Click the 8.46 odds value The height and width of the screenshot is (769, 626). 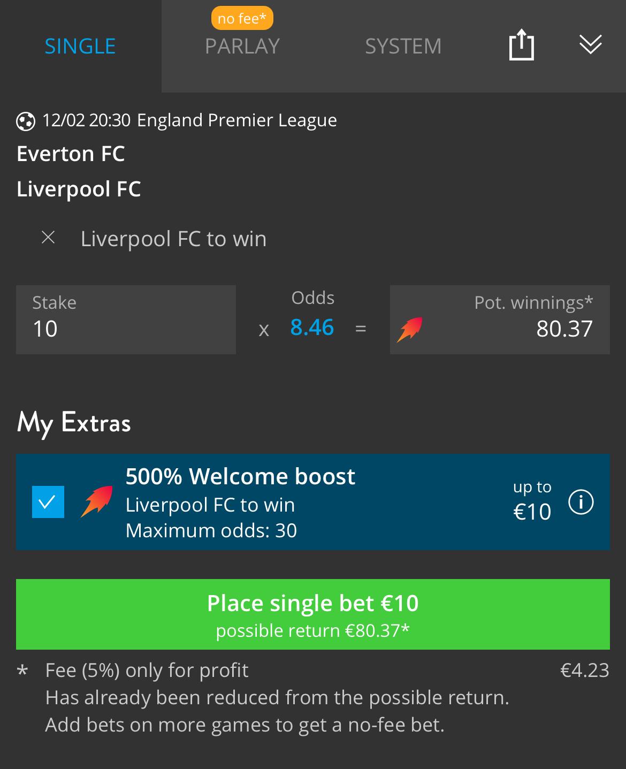(312, 328)
